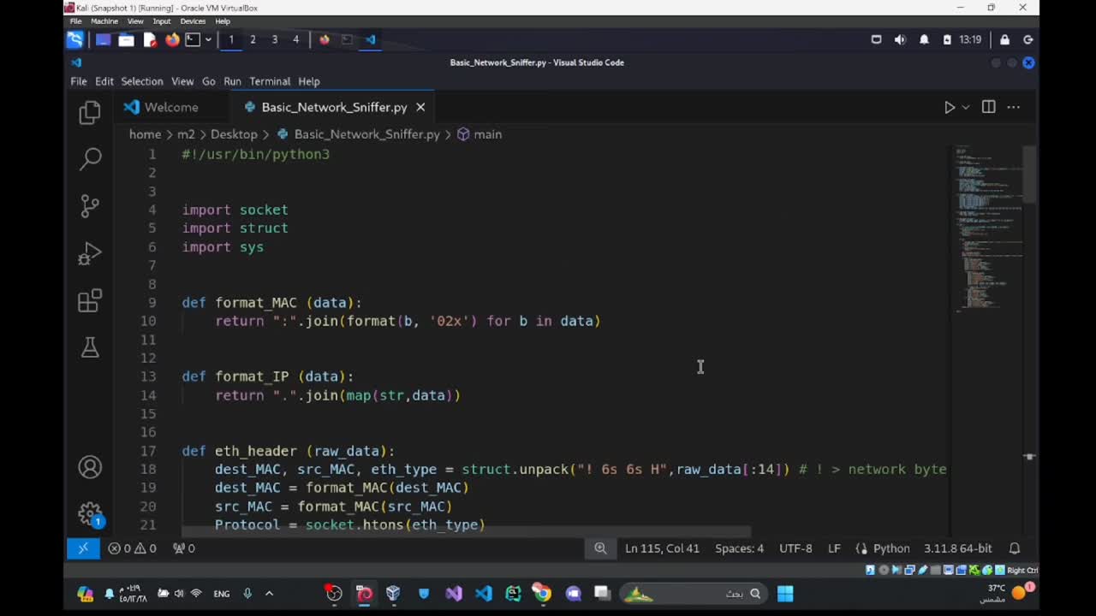Open the Explorer view in activity bar
The image size is (1096, 616).
click(x=90, y=112)
